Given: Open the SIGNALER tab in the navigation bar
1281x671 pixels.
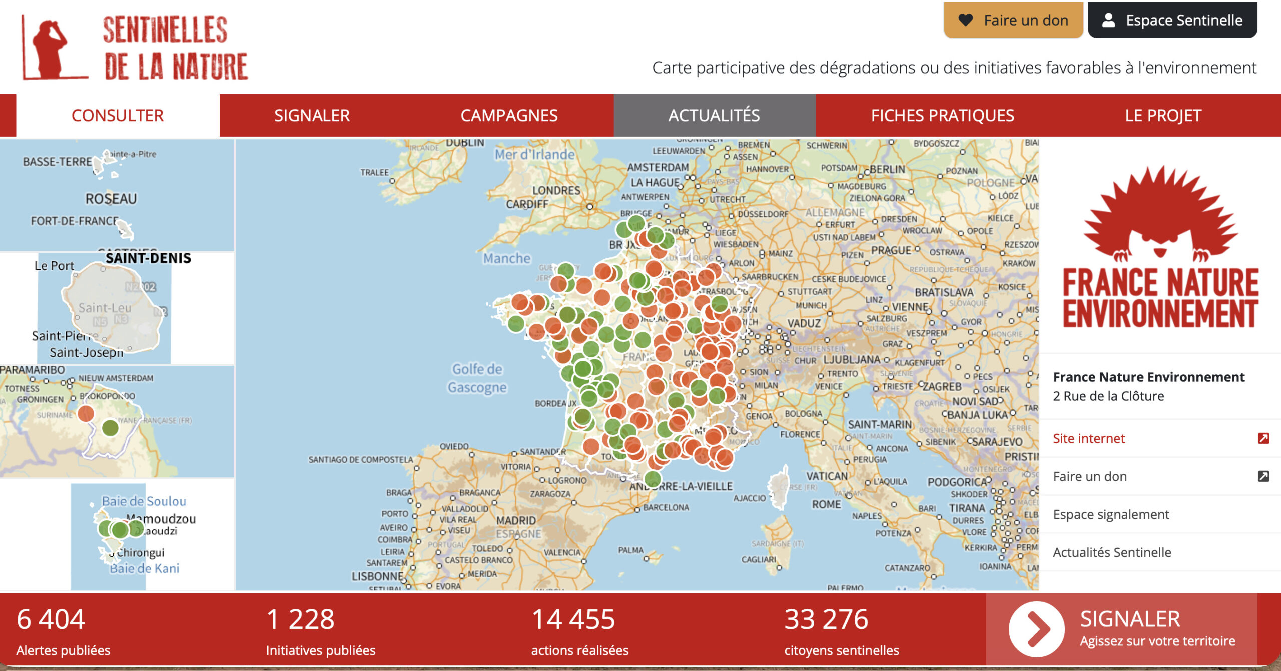Looking at the screenshot, I should (312, 115).
